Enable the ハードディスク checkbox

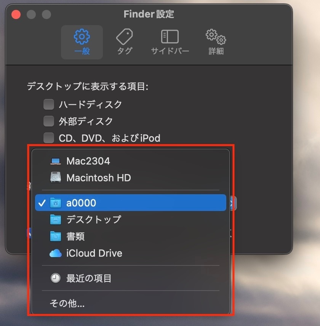49,104
